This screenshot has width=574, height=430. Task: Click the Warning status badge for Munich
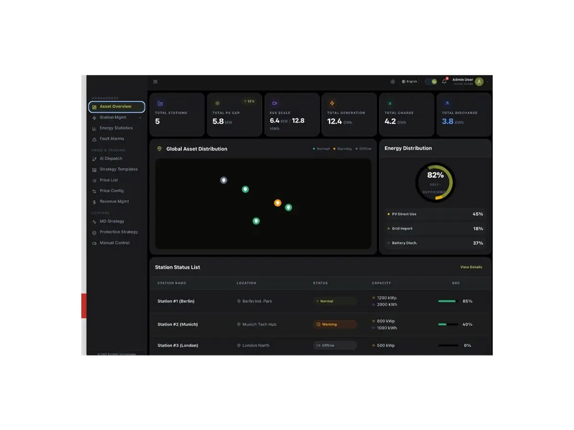click(x=335, y=324)
